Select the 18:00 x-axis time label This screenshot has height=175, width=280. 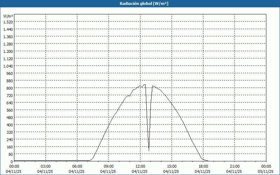click(x=203, y=166)
